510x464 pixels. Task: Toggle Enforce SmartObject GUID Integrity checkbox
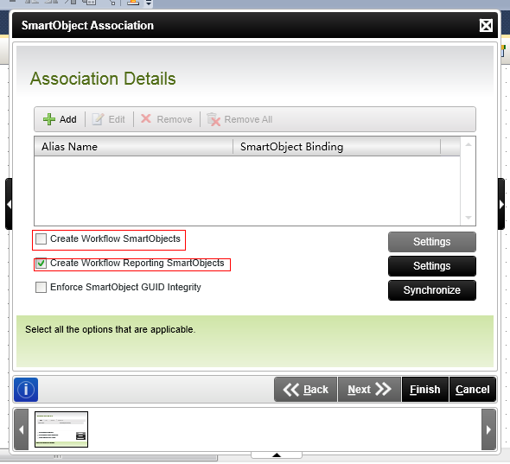pyautogui.click(x=41, y=287)
